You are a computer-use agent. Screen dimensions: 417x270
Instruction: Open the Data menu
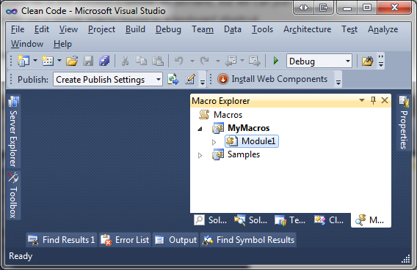(x=233, y=29)
